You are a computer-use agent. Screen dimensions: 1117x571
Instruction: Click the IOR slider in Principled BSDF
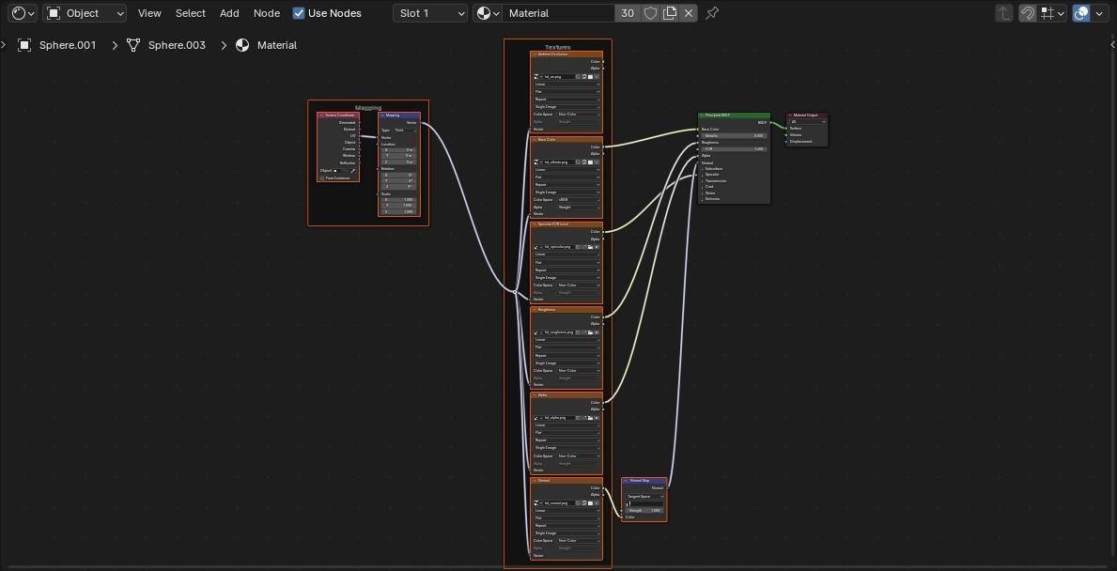[x=734, y=148]
